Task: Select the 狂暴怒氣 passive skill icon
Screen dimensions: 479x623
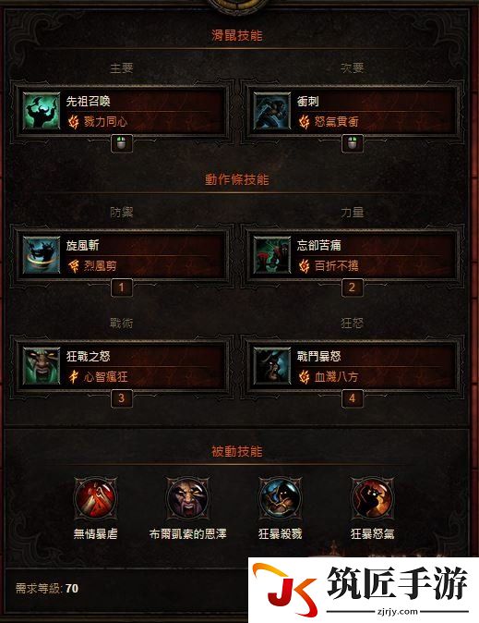Action: tap(372, 498)
